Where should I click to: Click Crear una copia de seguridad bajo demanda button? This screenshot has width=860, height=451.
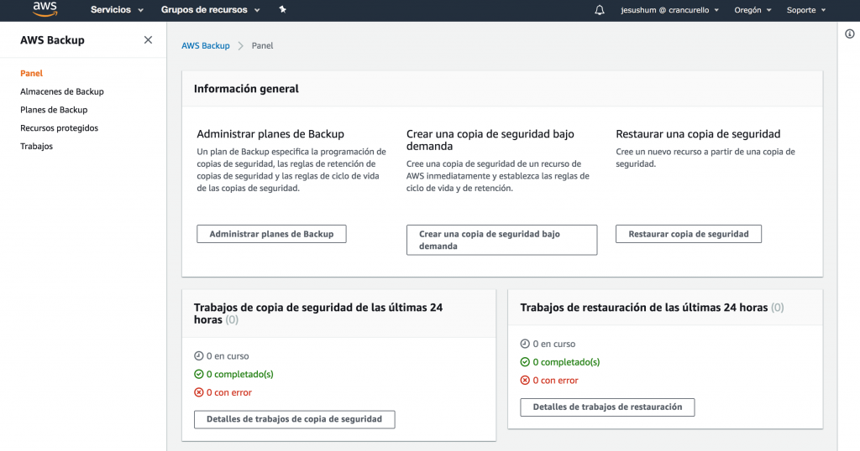[x=501, y=240]
